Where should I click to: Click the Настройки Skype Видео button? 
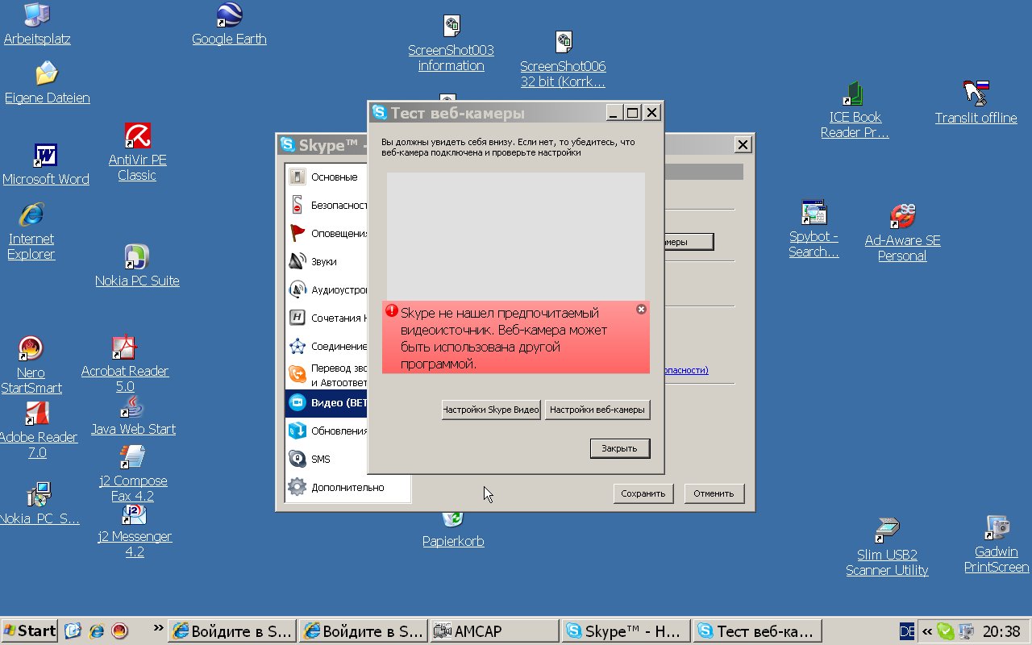tap(491, 410)
